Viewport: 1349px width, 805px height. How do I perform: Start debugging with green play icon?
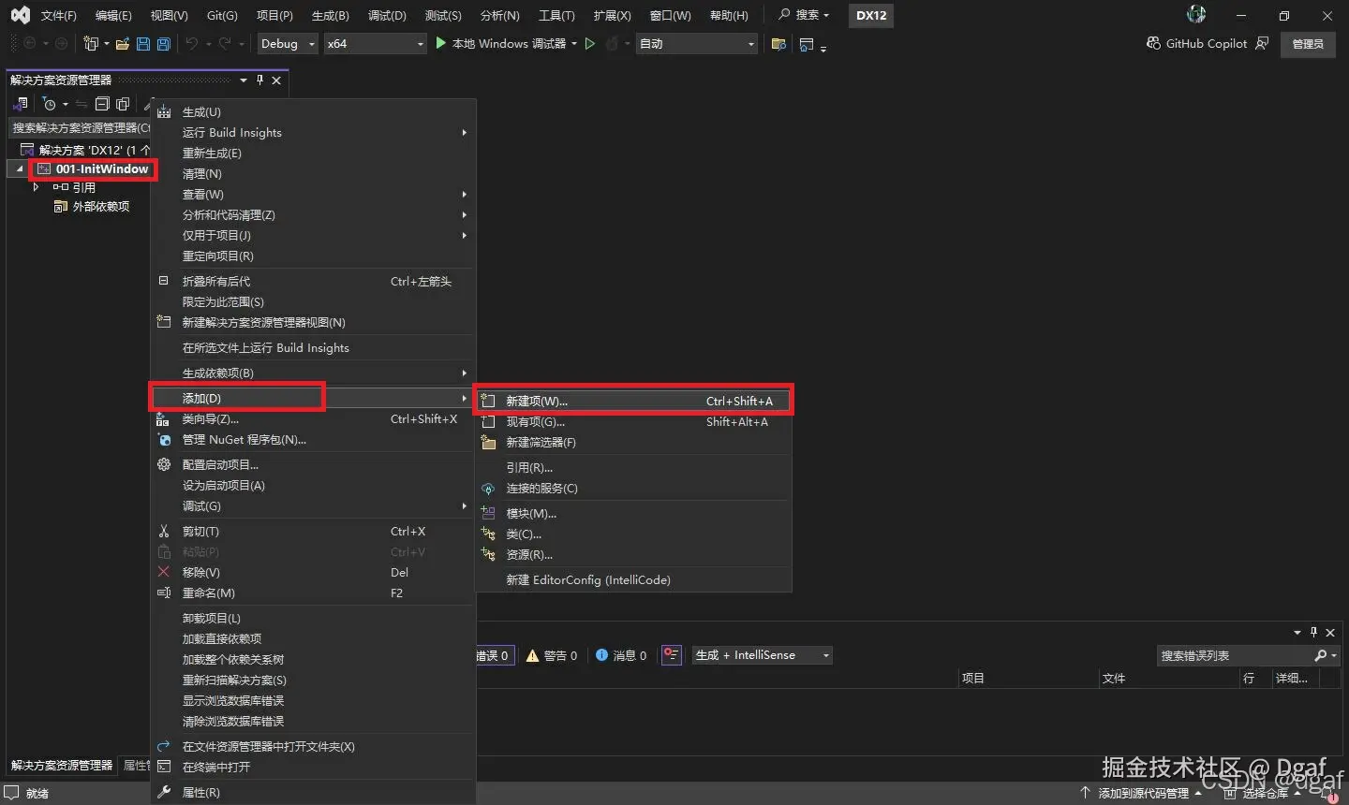[441, 43]
